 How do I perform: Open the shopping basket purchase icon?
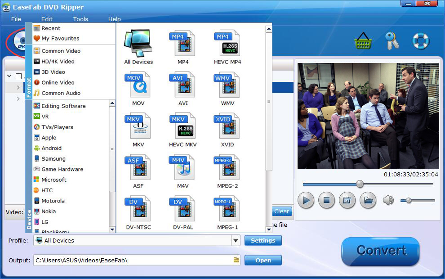click(x=363, y=41)
